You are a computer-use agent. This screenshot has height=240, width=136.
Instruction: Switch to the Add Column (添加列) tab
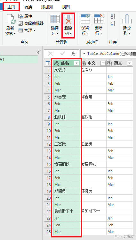click(47, 7)
